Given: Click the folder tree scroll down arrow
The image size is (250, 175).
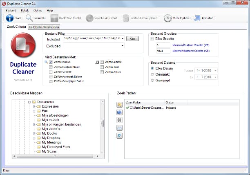Looking at the screenshot, I should tap(102, 152).
